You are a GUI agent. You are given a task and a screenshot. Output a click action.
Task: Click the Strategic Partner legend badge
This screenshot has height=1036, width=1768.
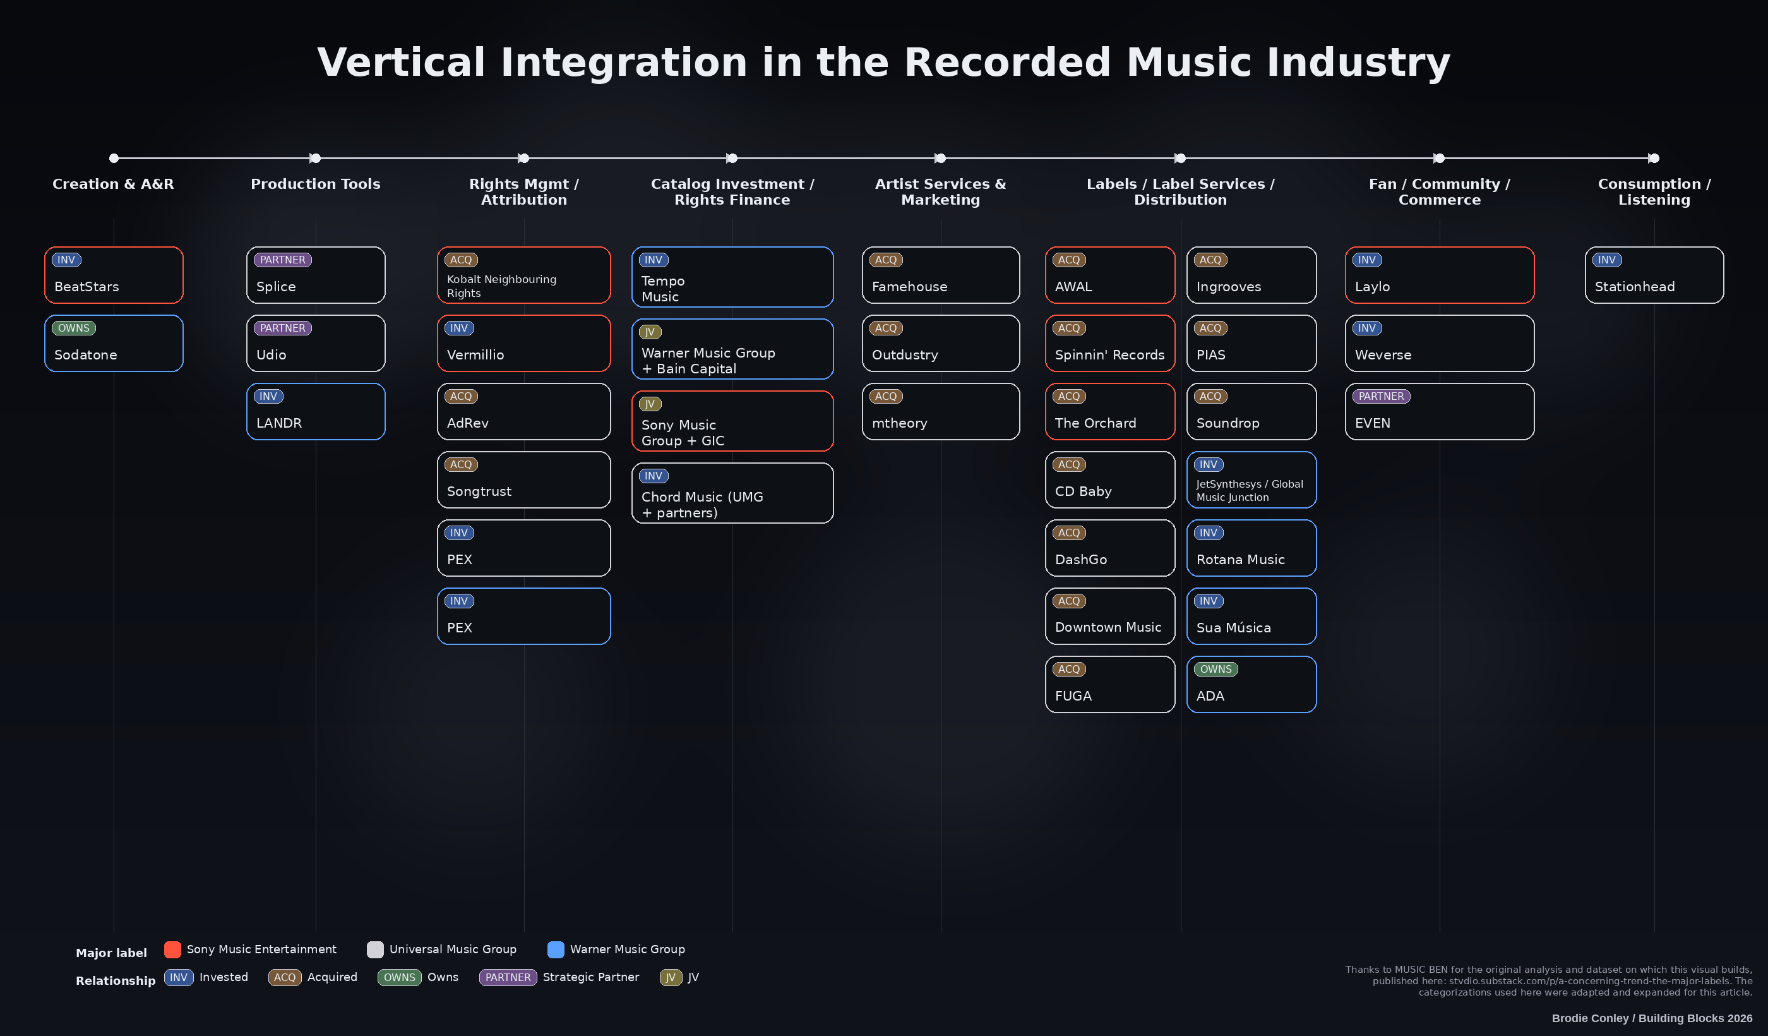[x=508, y=977]
